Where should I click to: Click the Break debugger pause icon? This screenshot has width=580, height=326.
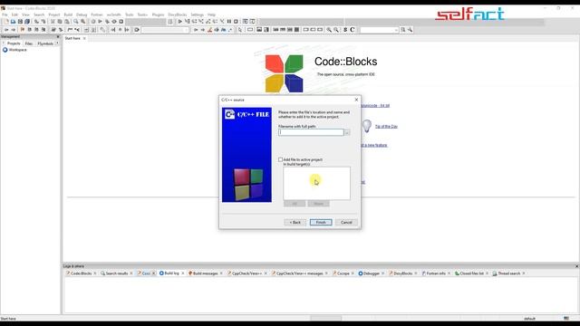click(229, 22)
